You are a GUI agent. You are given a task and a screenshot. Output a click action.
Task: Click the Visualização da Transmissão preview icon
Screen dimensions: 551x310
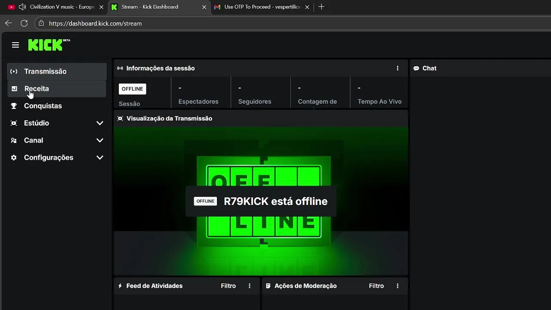coord(120,118)
